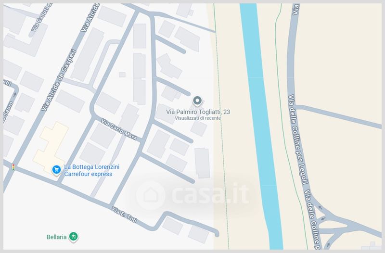Click the one-way arrow near Sauro street
385x253 pixels.
tap(14, 94)
